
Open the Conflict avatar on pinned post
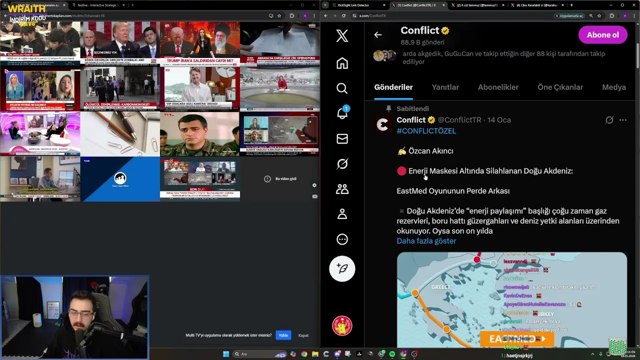tap(382, 124)
